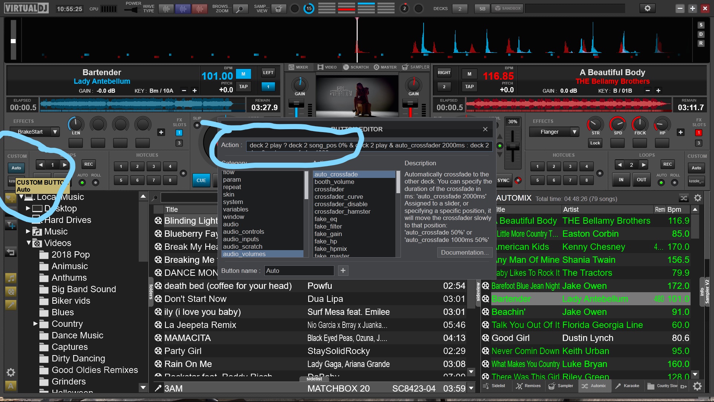Open the VirtualDJ settings gear at top

(647, 8)
